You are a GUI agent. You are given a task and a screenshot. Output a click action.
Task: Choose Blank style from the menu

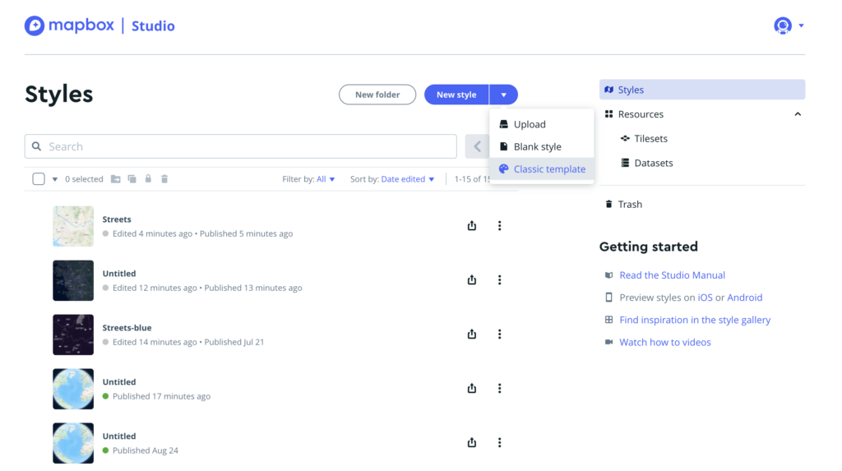541,146
